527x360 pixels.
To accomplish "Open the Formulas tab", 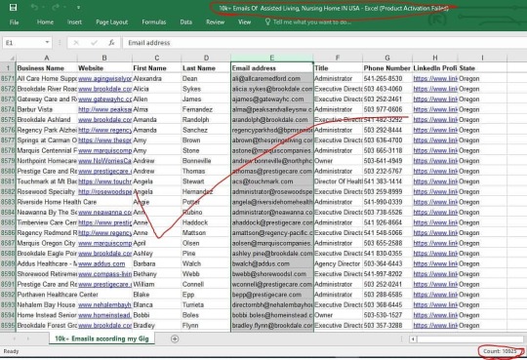I will 154,22.
